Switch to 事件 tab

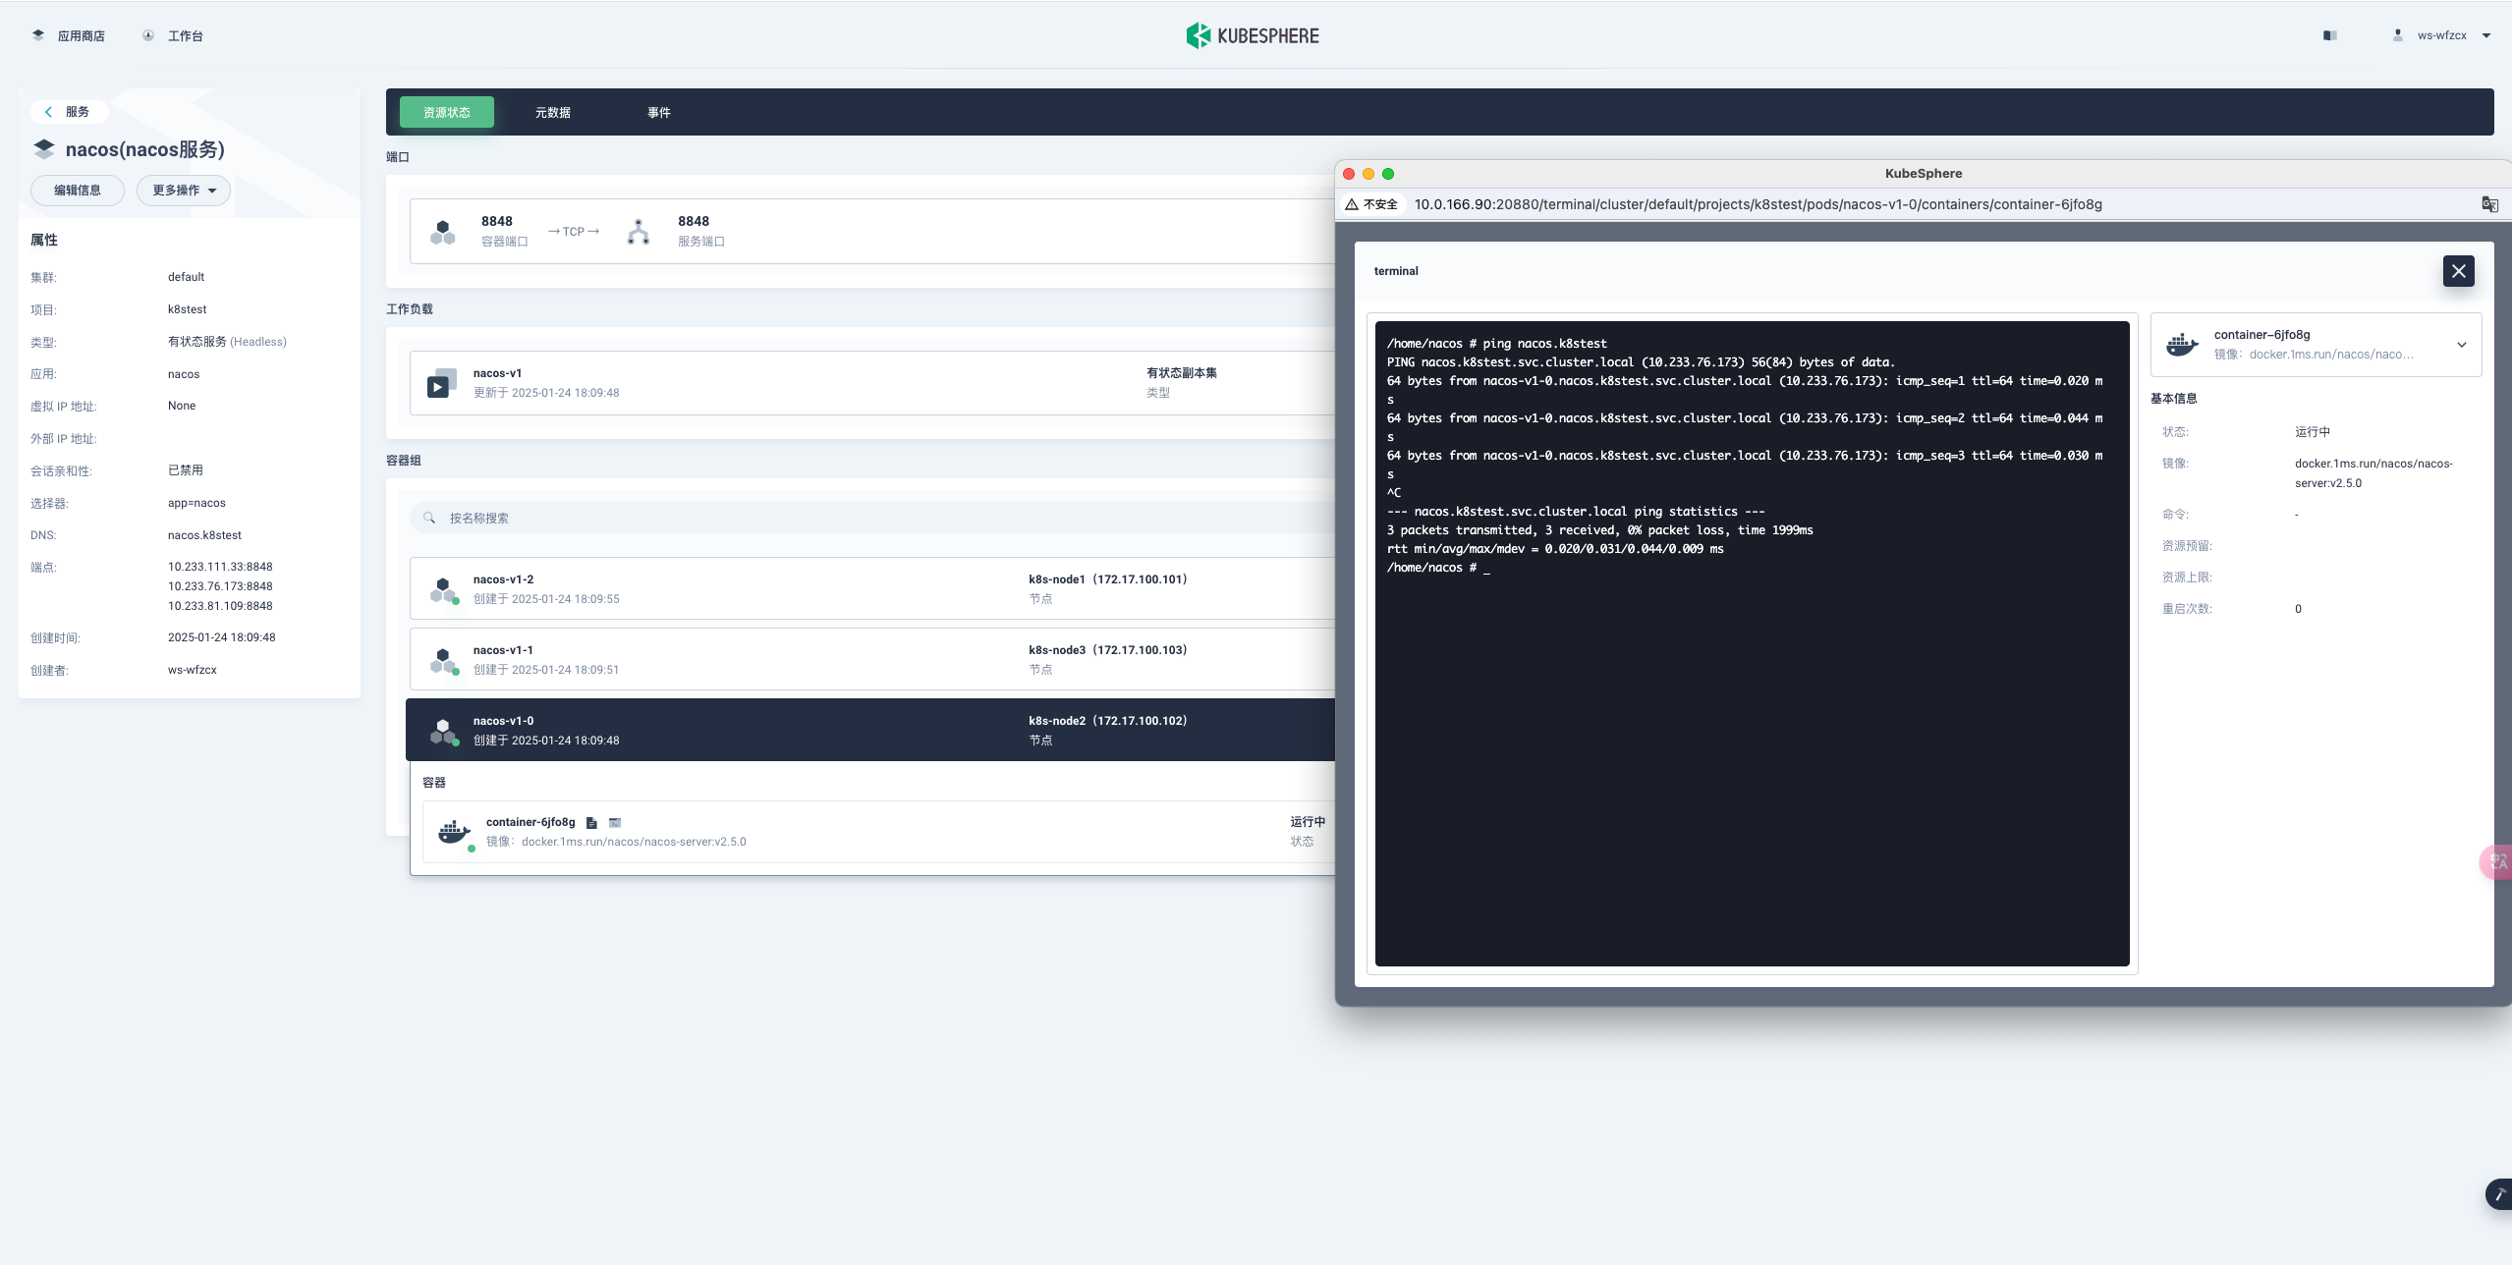point(659,113)
